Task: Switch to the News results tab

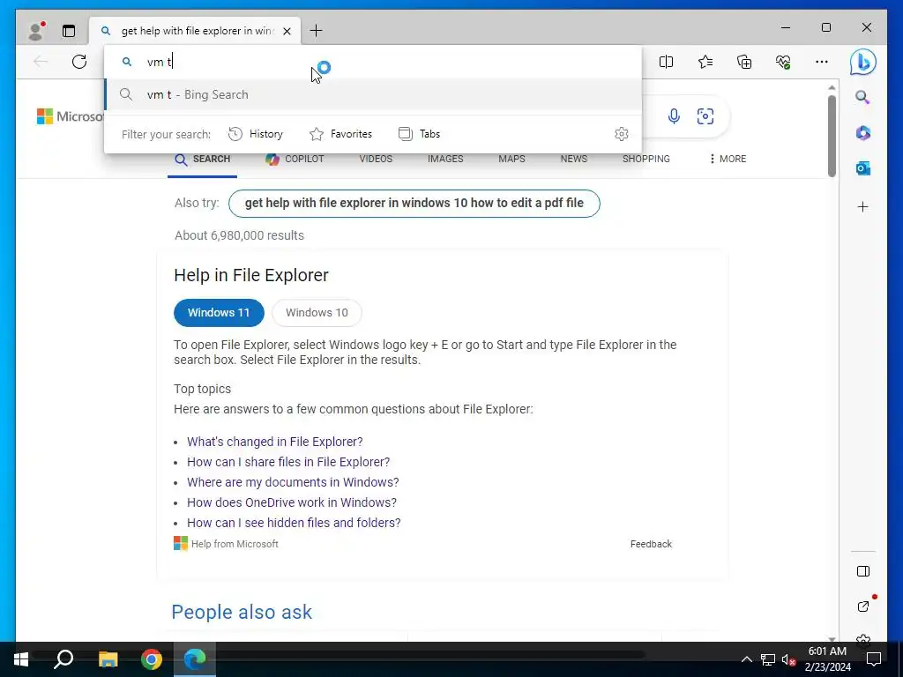Action: tap(573, 159)
